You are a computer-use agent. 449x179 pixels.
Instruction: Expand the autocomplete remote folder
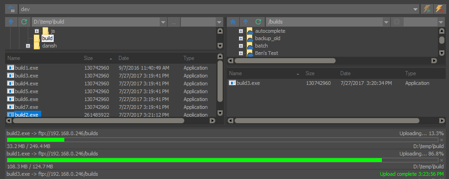241,31
